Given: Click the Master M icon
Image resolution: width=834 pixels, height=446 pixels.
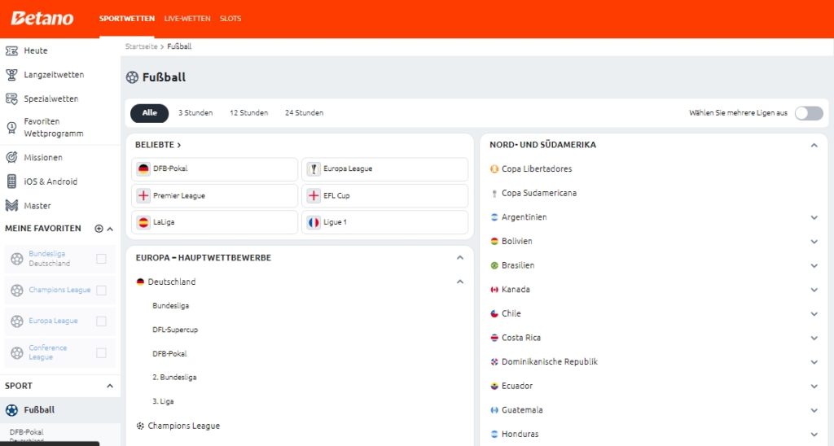Looking at the screenshot, I should tap(11, 206).
